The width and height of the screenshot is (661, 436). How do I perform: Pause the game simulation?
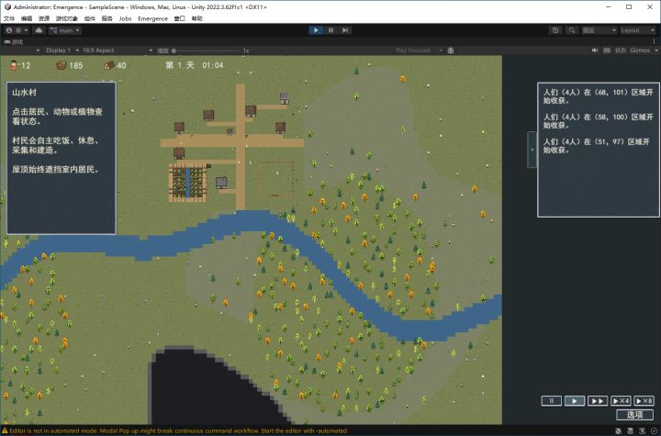tap(552, 400)
